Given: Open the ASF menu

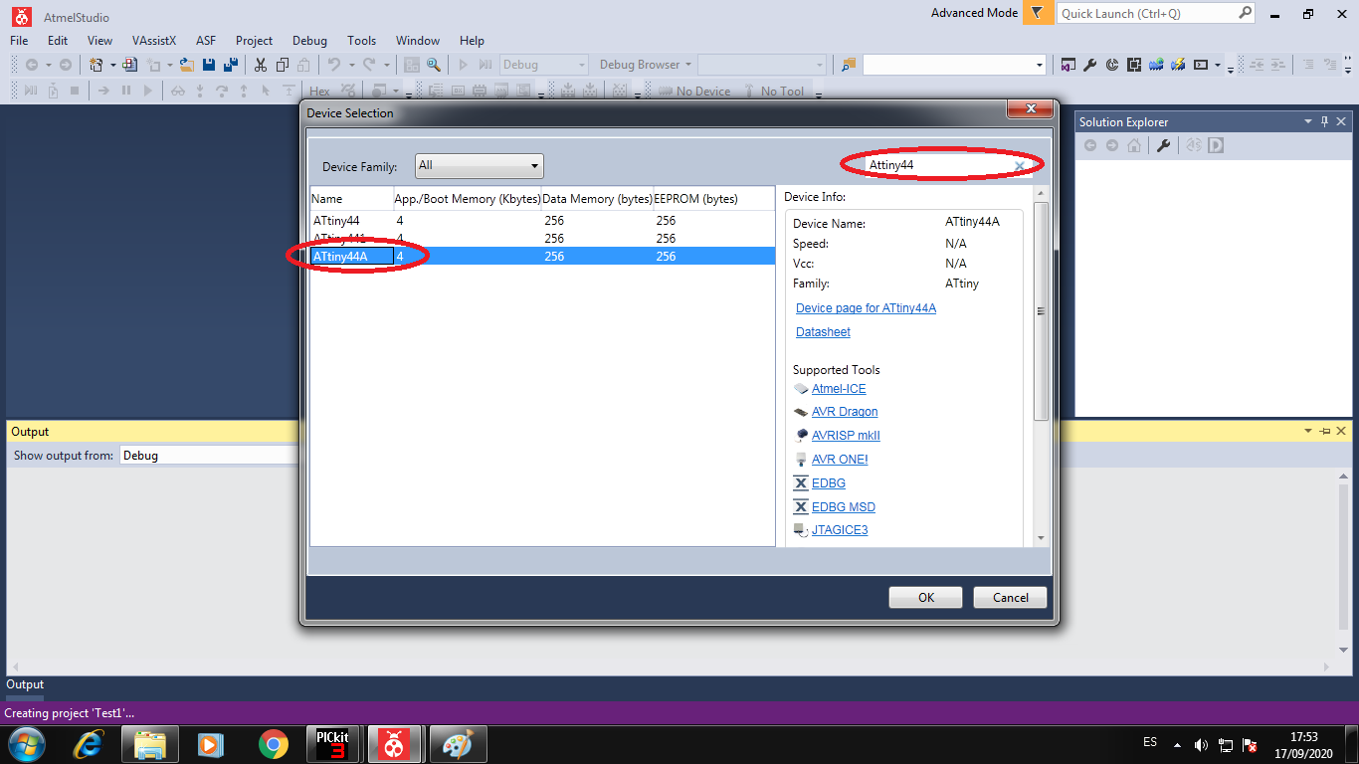Looking at the screenshot, I should pos(206,41).
